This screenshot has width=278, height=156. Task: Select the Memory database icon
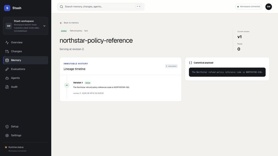click(7, 60)
